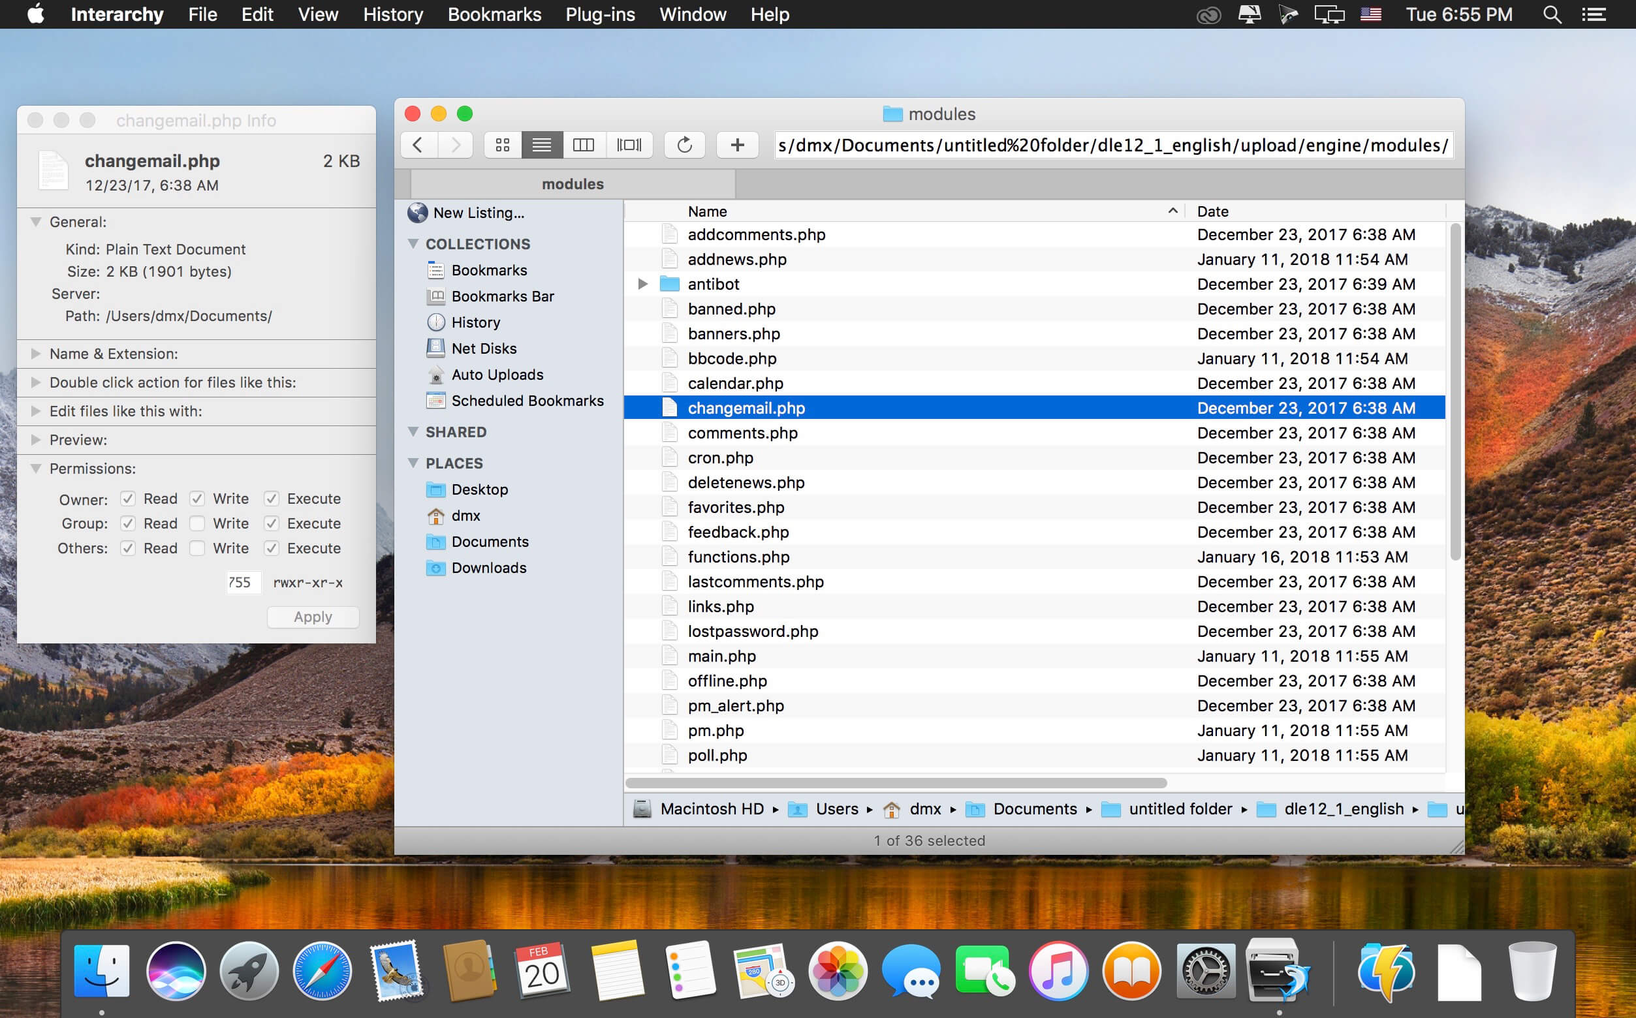Image resolution: width=1636 pixels, height=1018 pixels.
Task: Toggle Write permission for Group
Action: 197,523
